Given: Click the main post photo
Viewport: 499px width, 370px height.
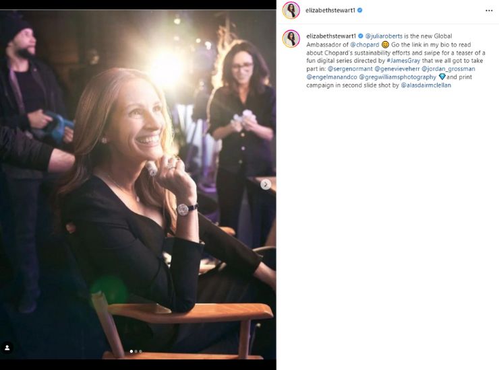Looking at the screenshot, I should click(x=138, y=182).
